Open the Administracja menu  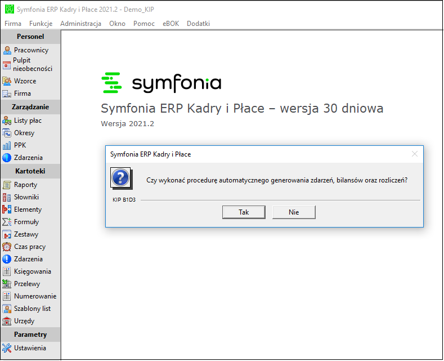point(80,24)
